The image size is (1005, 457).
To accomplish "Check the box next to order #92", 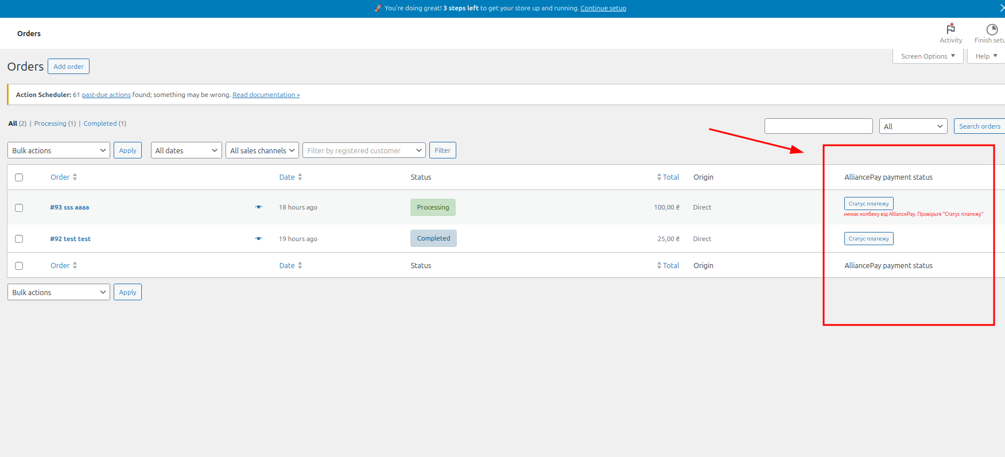I will 19,239.
